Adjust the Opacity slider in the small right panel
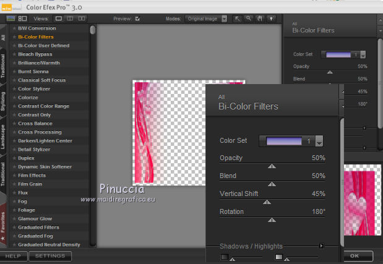This screenshot has width=383, height=264. coord(330,72)
